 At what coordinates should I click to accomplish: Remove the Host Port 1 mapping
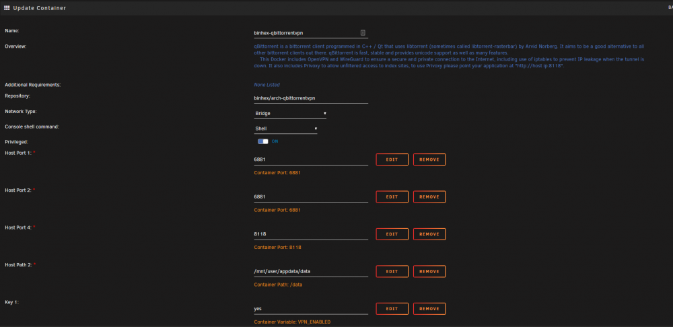[429, 159]
